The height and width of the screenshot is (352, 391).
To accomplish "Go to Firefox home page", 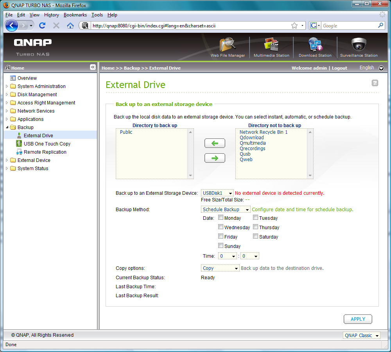I will coord(70,25).
